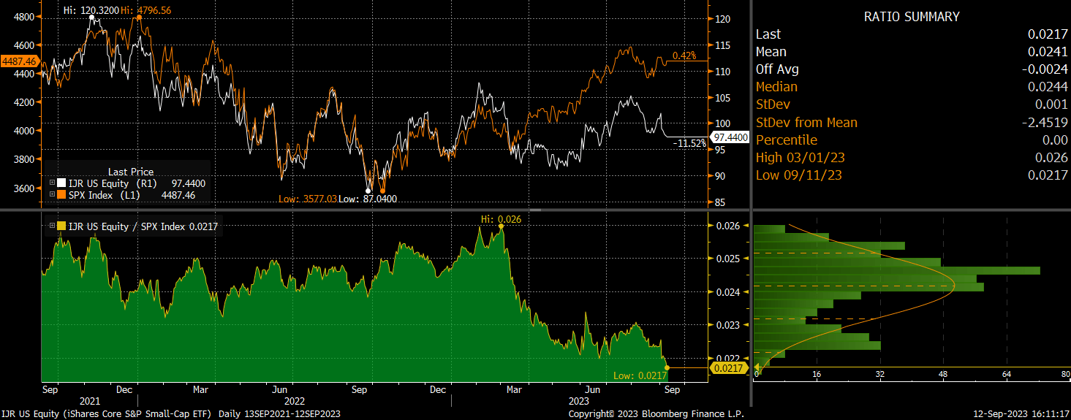Select the 'StDev from Mean' row label
This screenshot has height=420, width=1071.
[806, 122]
